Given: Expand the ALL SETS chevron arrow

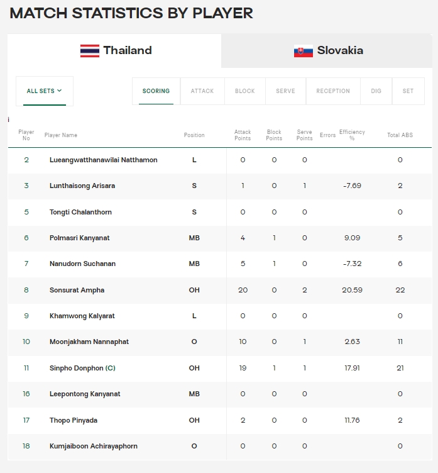Looking at the screenshot, I should [60, 91].
